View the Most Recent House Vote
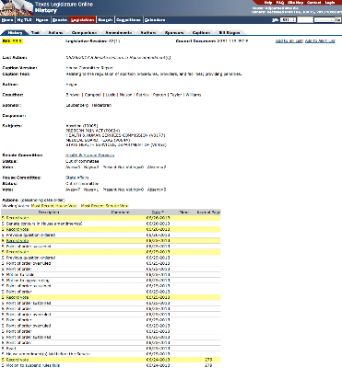 pyautogui.click(x=54, y=206)
